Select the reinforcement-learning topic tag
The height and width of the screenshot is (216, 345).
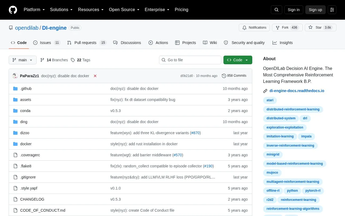298,200
